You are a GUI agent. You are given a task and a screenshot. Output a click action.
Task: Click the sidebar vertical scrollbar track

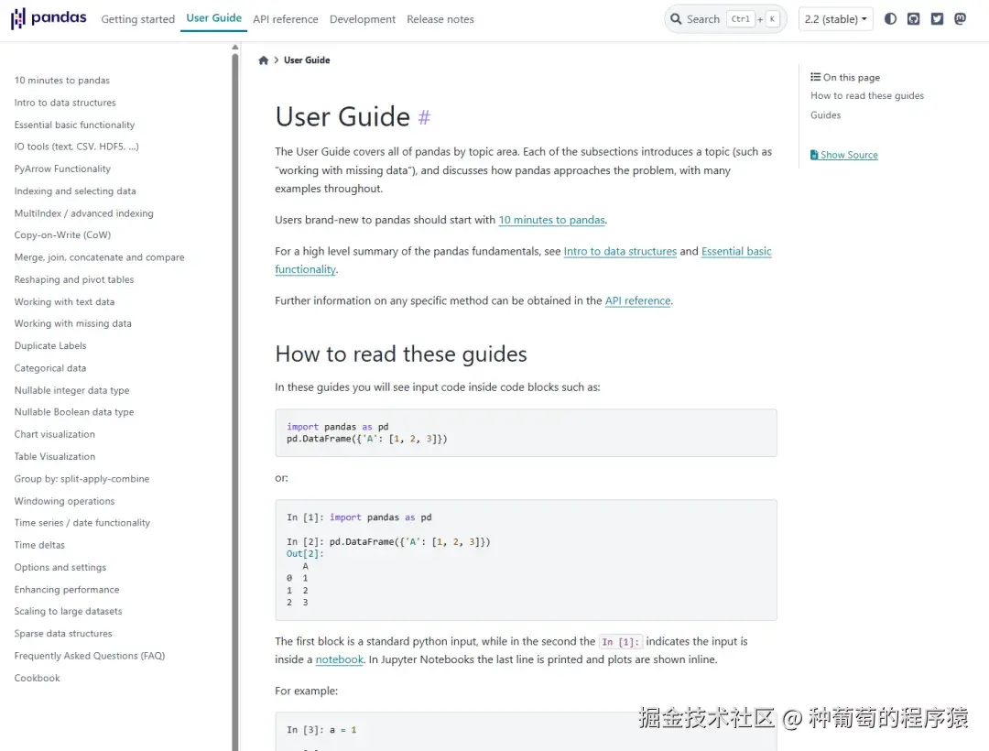[235, 402]
